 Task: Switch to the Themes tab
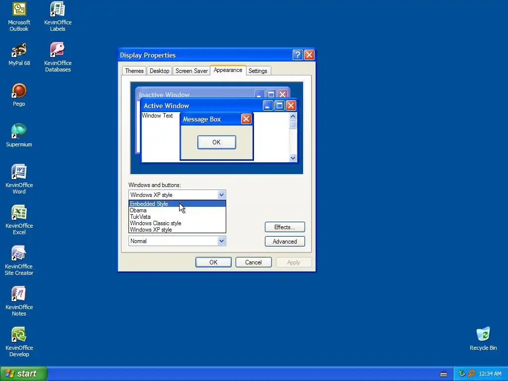[x=134, y=71]
